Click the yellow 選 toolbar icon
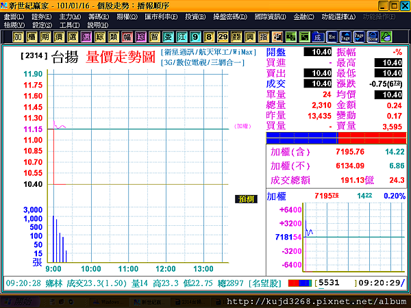Screen dimensions: 411x308 coord(73,37)
